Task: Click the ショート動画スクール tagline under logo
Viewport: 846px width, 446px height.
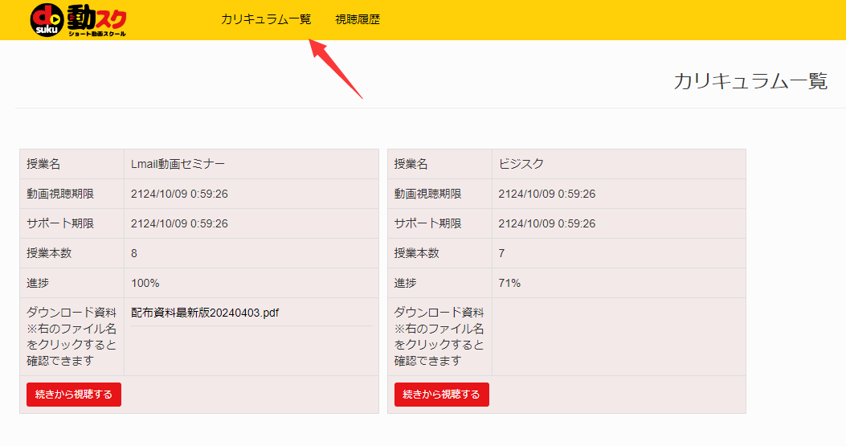Action: (96, 34)
